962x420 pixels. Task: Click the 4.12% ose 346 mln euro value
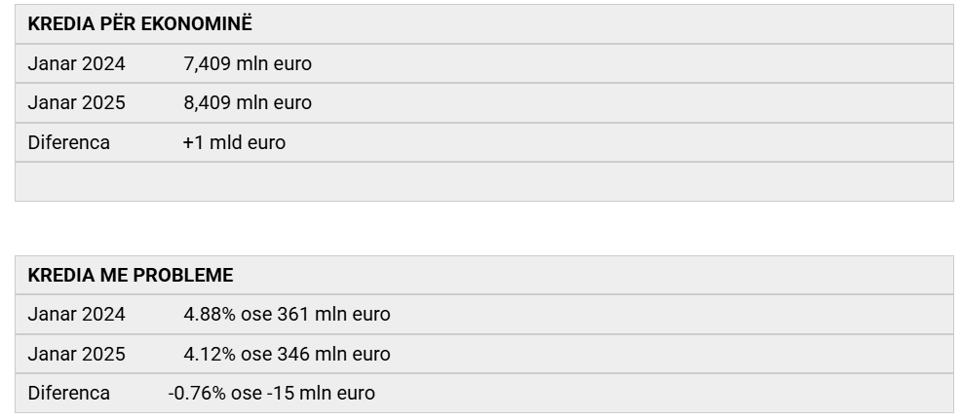(x=287, y=355)
